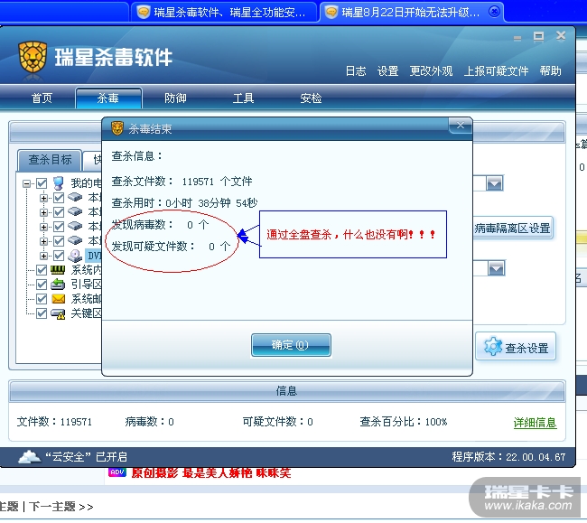Uncheck the 关键区 checkbox

tap(42, 313)
